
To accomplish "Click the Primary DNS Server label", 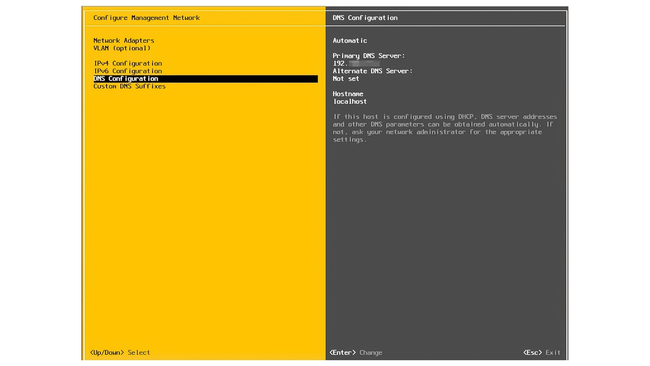I will [368, 56].
